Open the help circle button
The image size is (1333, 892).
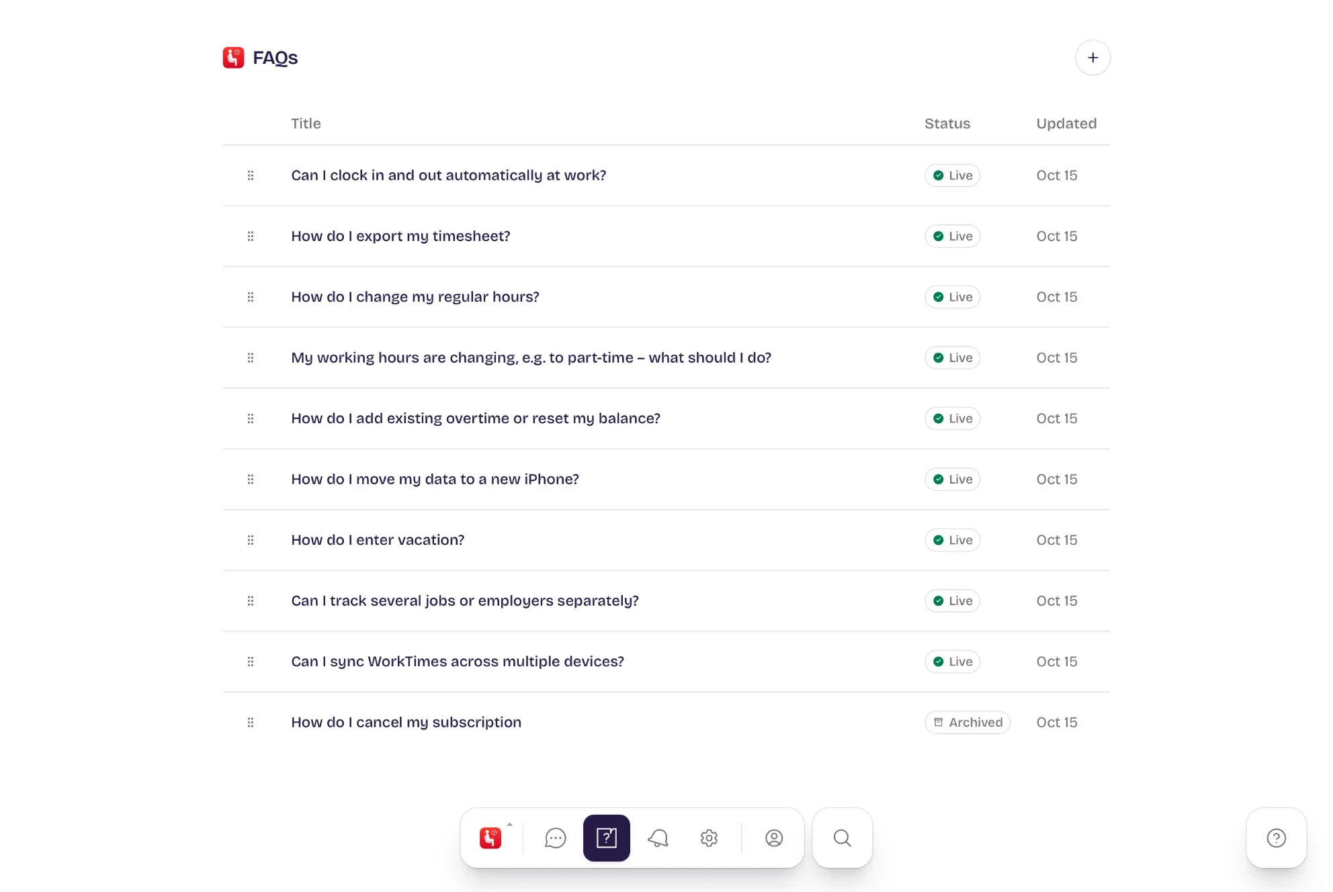point(1276,838)
